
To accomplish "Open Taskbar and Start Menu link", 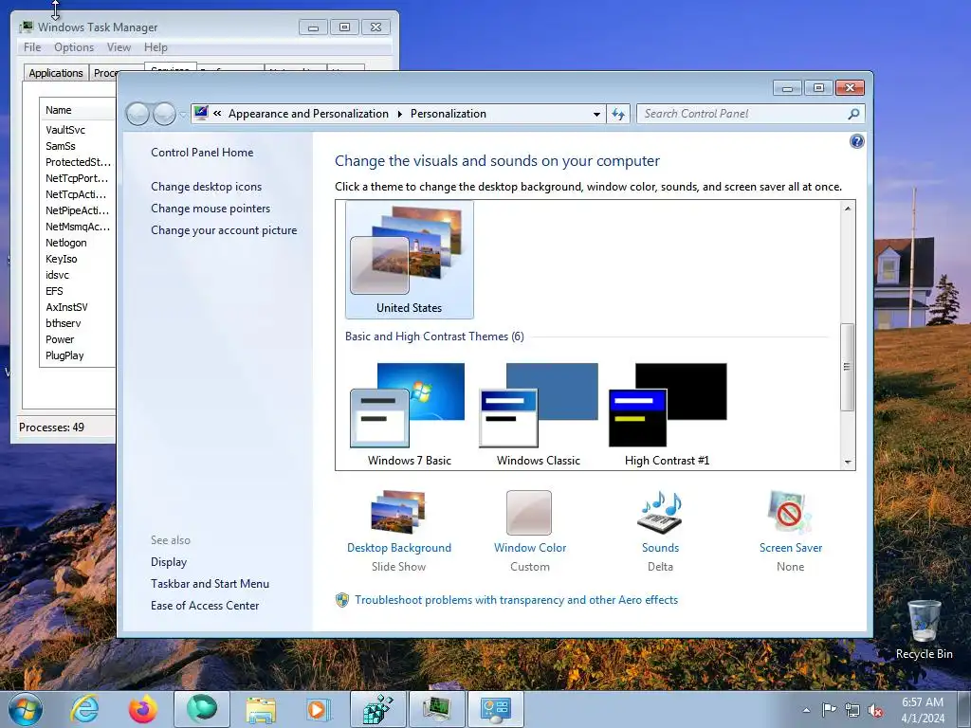I will click(x=210, y=583).
